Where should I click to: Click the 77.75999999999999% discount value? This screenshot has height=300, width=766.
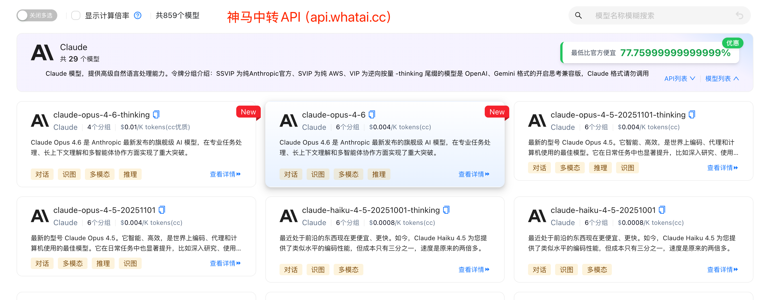(x=675, y=53)
